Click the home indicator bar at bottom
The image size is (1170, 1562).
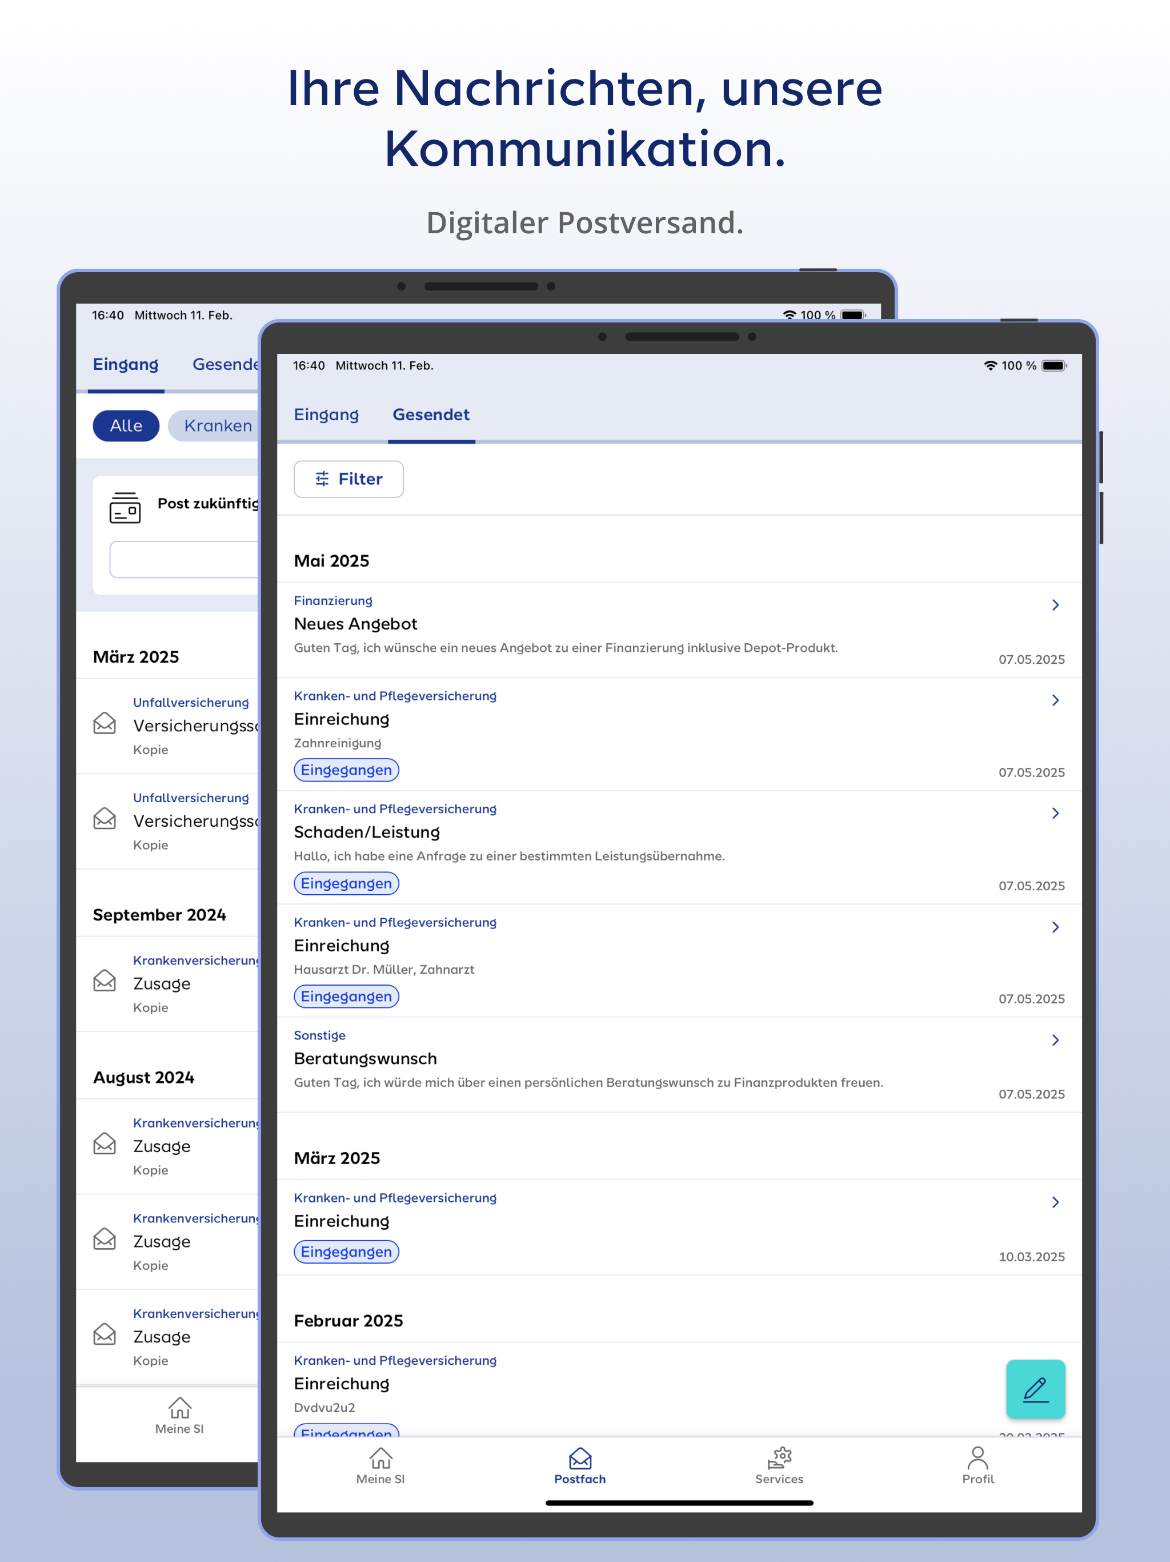[x=679, y=1503]
